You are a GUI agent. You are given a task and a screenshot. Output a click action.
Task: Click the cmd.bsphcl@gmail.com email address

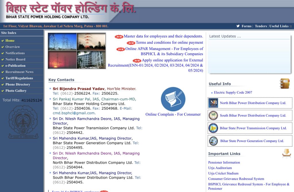[74, 113]
